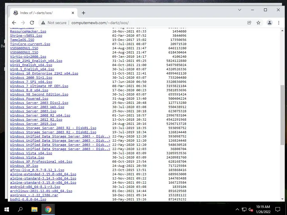Click the scrollbar up arrow
This screenshot has width=287, height=215.
[282, 31]
